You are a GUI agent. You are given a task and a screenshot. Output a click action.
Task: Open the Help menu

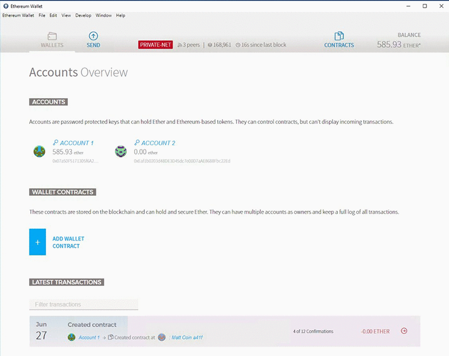(121, 16)
